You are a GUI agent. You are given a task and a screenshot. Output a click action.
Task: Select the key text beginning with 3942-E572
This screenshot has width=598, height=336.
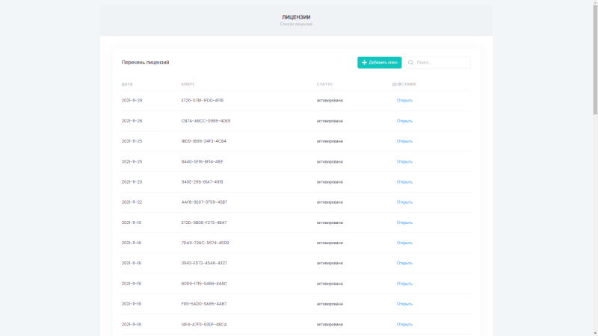204,263
